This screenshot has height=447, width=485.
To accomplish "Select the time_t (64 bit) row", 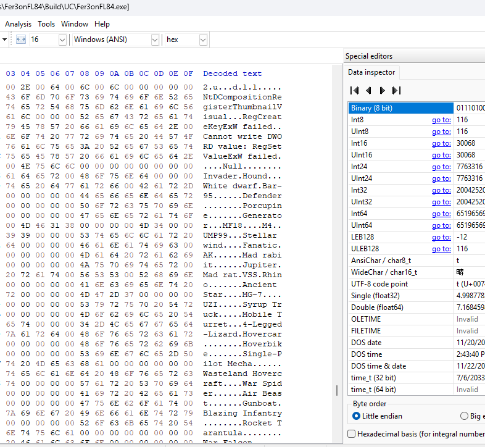I will point(417,390).
